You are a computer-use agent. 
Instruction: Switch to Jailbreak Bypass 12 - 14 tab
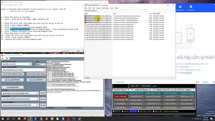(x=144, y=90)
